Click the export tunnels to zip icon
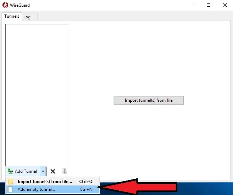The image size is (233, 195). click(64, 171)
